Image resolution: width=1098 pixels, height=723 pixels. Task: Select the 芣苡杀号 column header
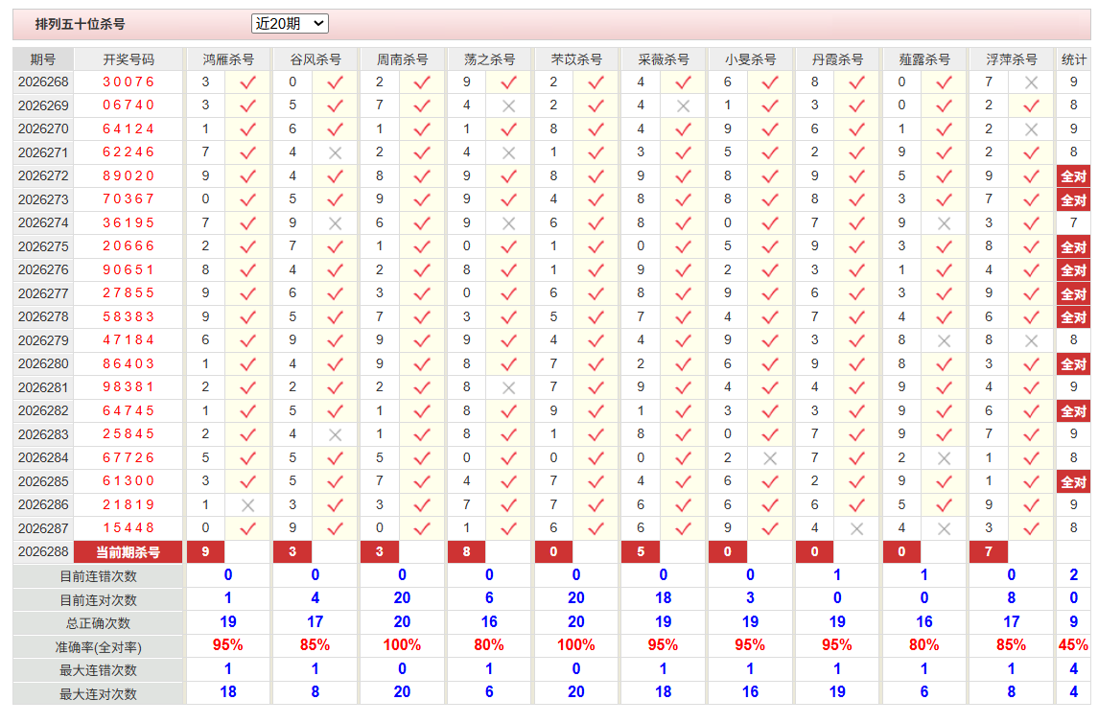pyautogui.click(x=576, y=59)
